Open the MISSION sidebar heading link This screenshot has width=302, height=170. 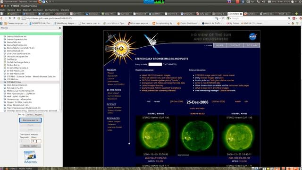(111, 70)
